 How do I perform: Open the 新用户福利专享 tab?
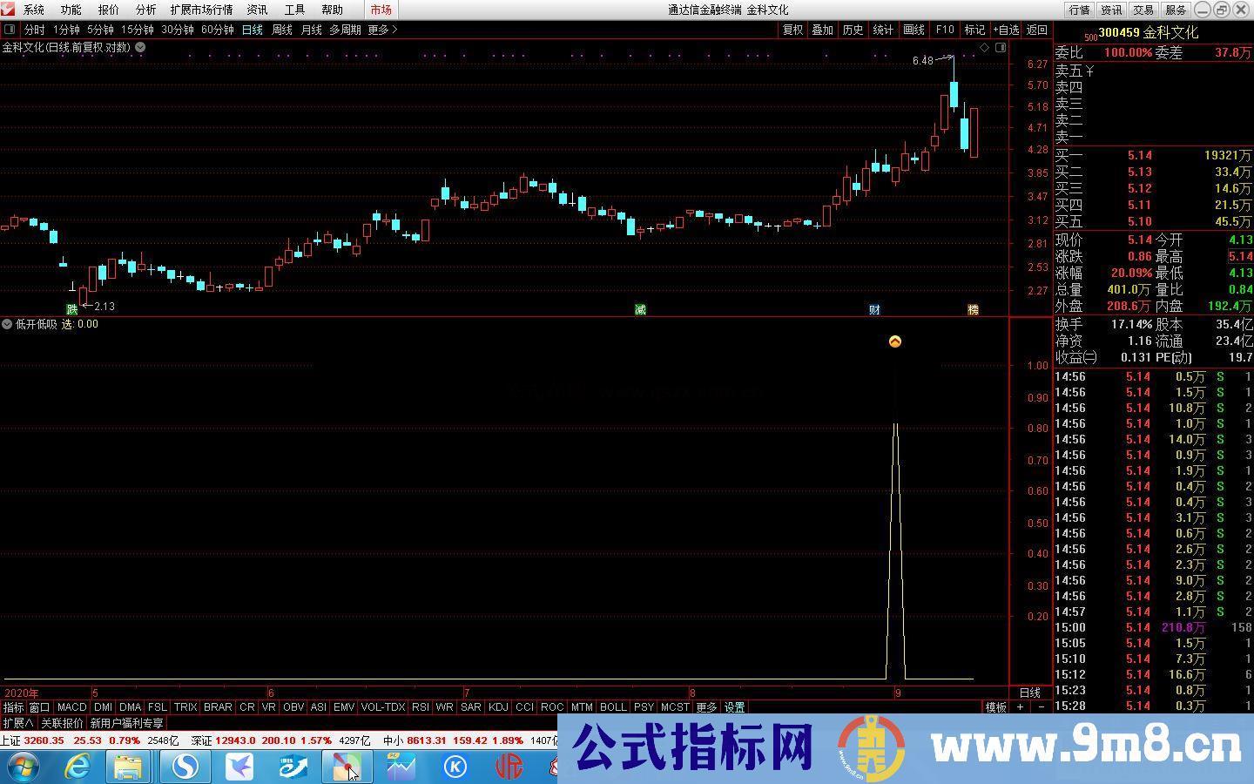[x=126, y=723]
